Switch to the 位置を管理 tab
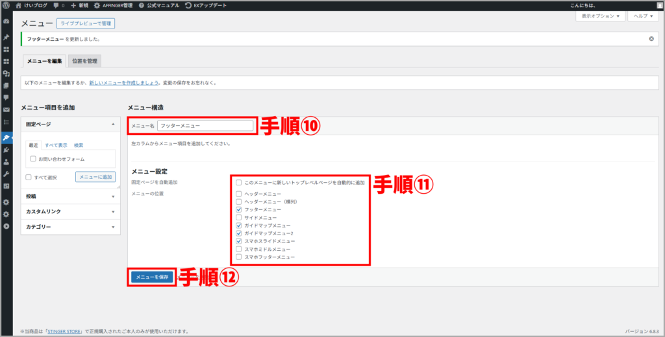The height and width of the screenshot is (337, 665). (x=84, y=62)
